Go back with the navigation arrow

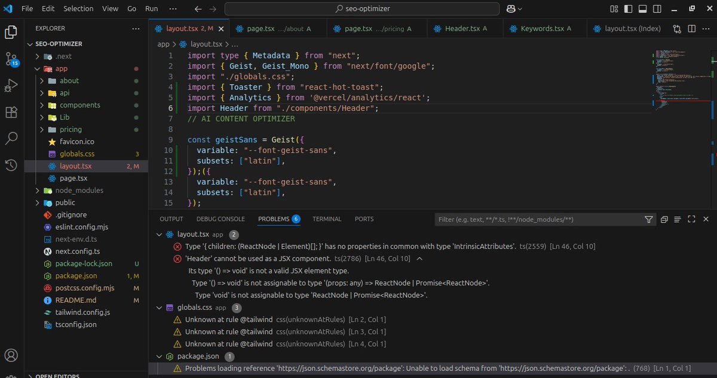(x=199, y=9)
